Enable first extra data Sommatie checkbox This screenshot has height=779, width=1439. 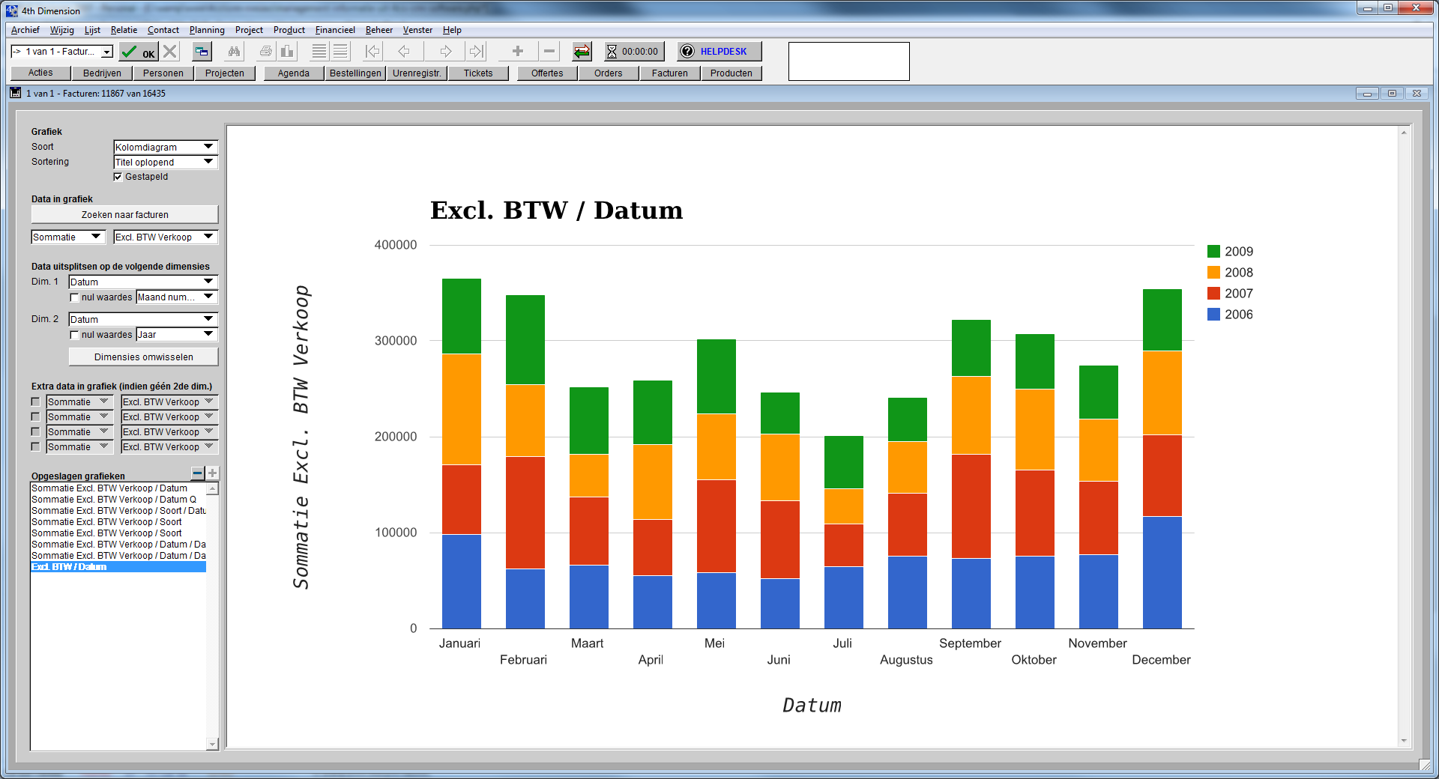35,402
